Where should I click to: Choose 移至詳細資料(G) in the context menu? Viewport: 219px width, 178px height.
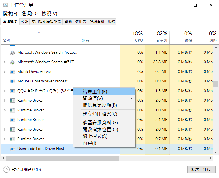[104, 123]
